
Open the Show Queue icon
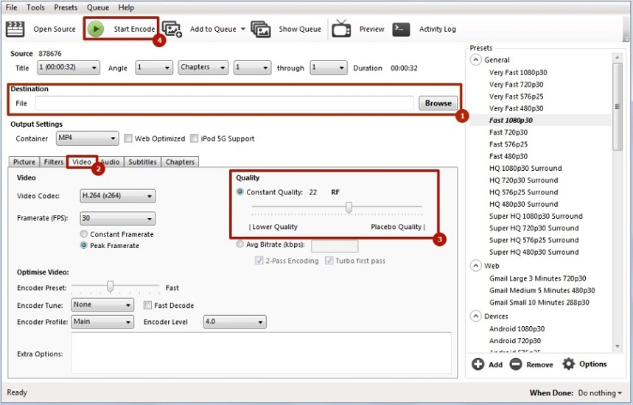pos(260,29)
